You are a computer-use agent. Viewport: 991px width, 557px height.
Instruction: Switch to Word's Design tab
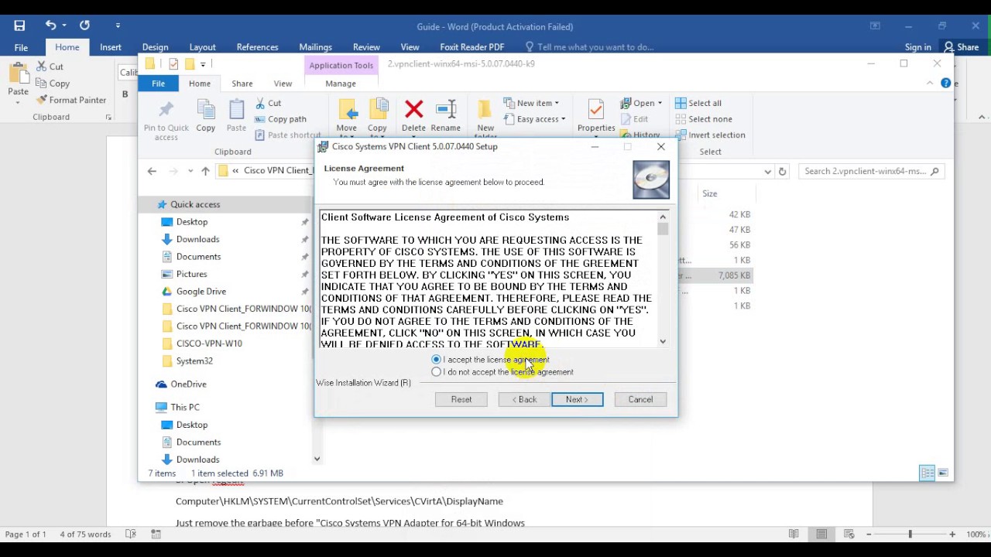coord(155,47)
